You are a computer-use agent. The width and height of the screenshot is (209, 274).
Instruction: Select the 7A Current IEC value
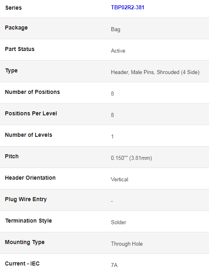(114, 265)
